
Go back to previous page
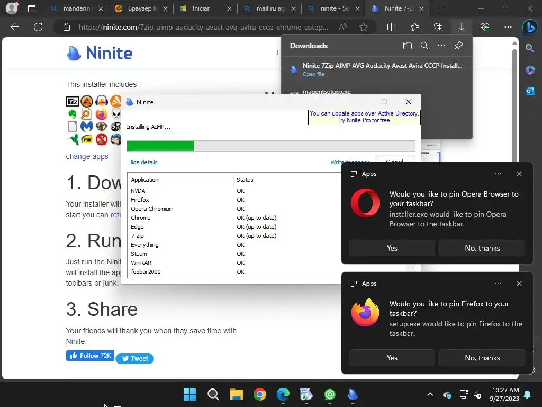14,27
